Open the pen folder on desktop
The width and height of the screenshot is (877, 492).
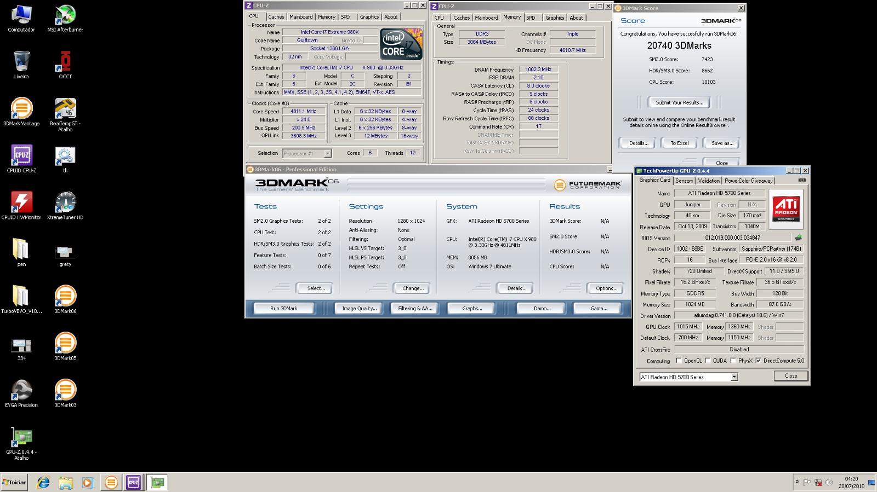(x=21, y=253)
